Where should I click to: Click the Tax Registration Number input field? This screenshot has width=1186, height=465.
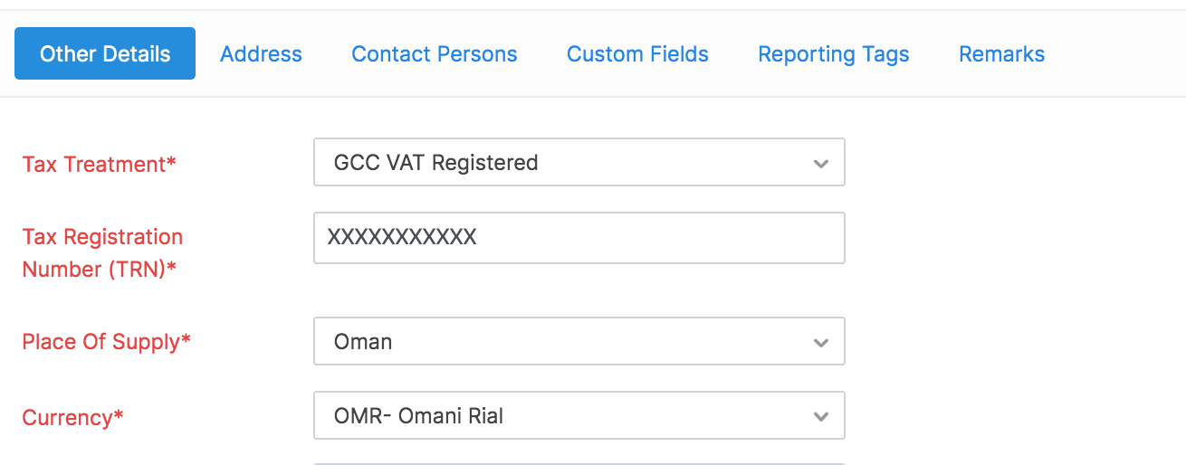tap(579, 238)
